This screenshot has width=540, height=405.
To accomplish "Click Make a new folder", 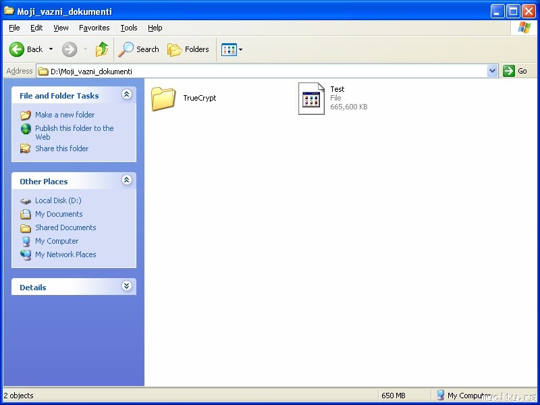I will pyautogui.click(x=65, y=115).
